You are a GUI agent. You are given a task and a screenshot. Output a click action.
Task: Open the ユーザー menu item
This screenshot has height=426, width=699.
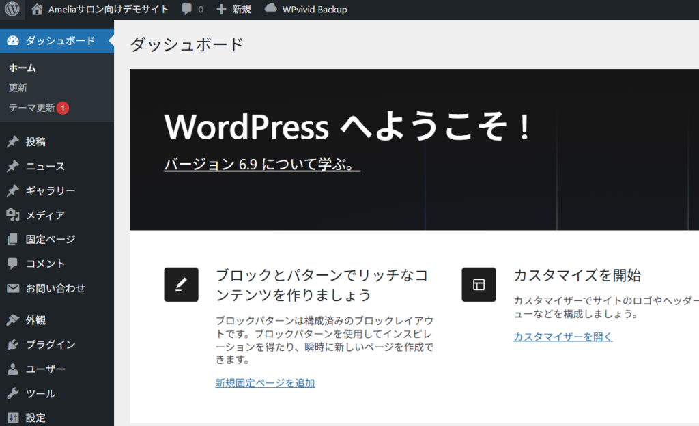[45, 369]
